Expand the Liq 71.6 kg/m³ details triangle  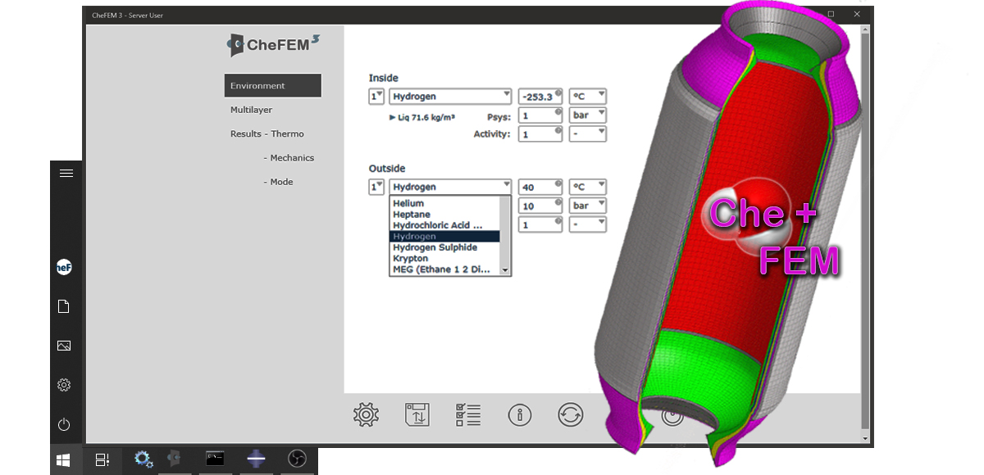(392, 118)
